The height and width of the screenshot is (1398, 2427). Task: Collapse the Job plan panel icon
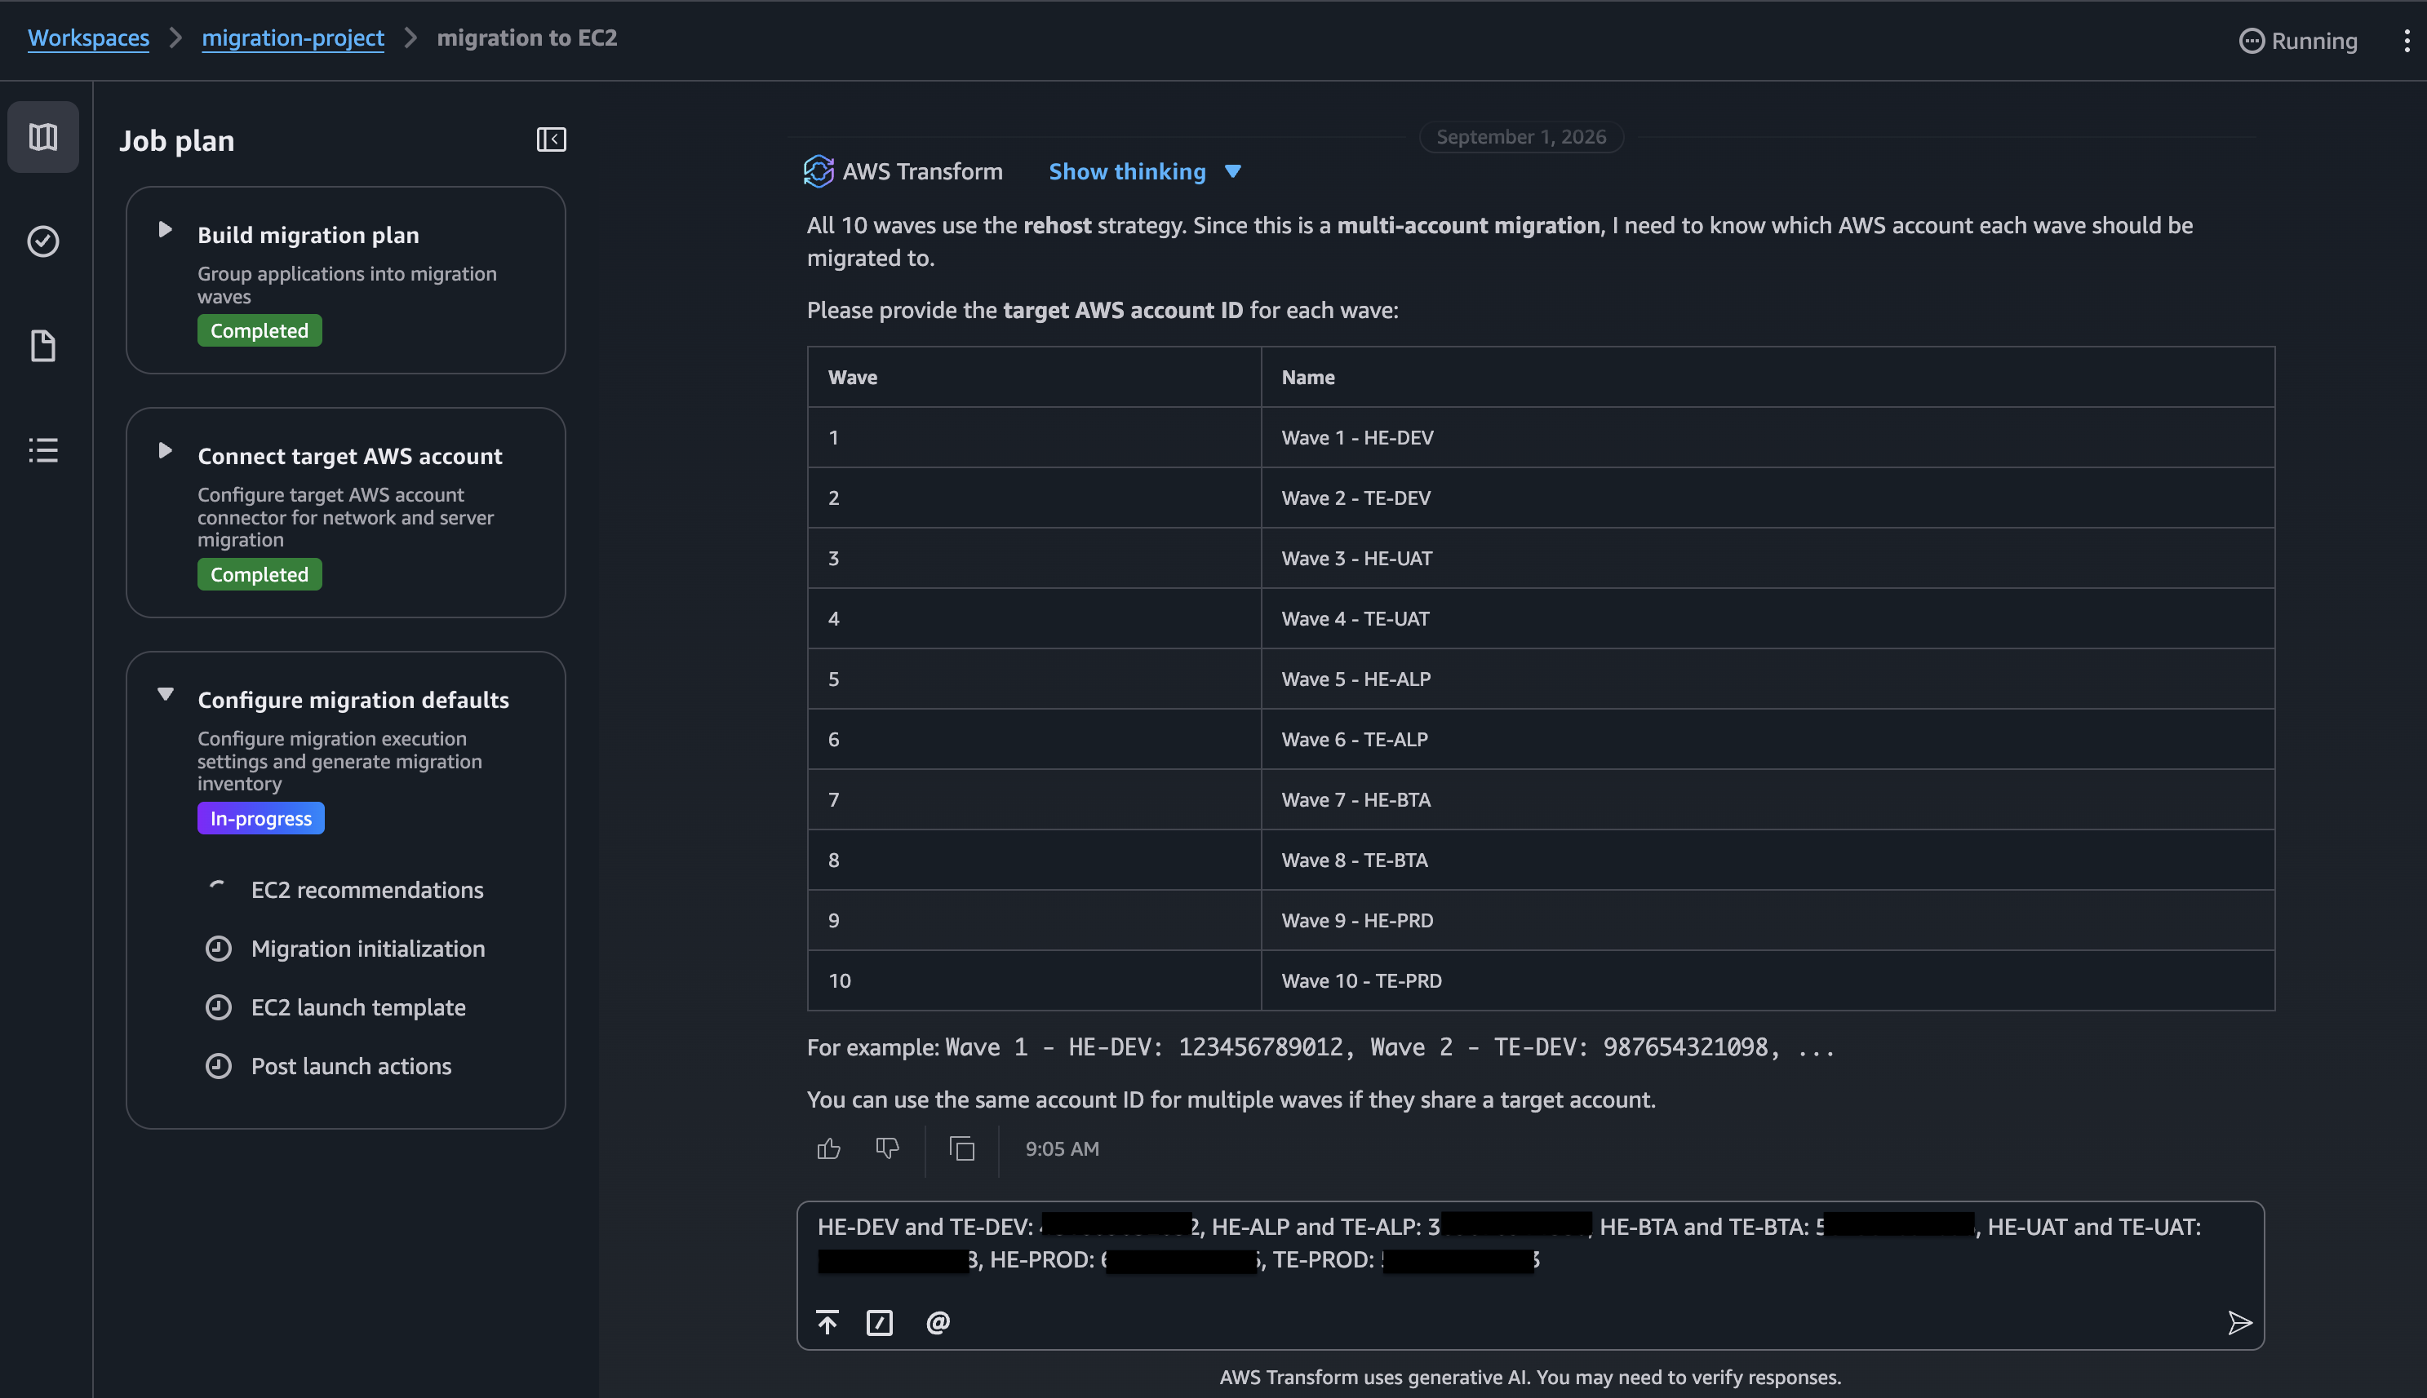pyautogui.click(x=552, y=140)
